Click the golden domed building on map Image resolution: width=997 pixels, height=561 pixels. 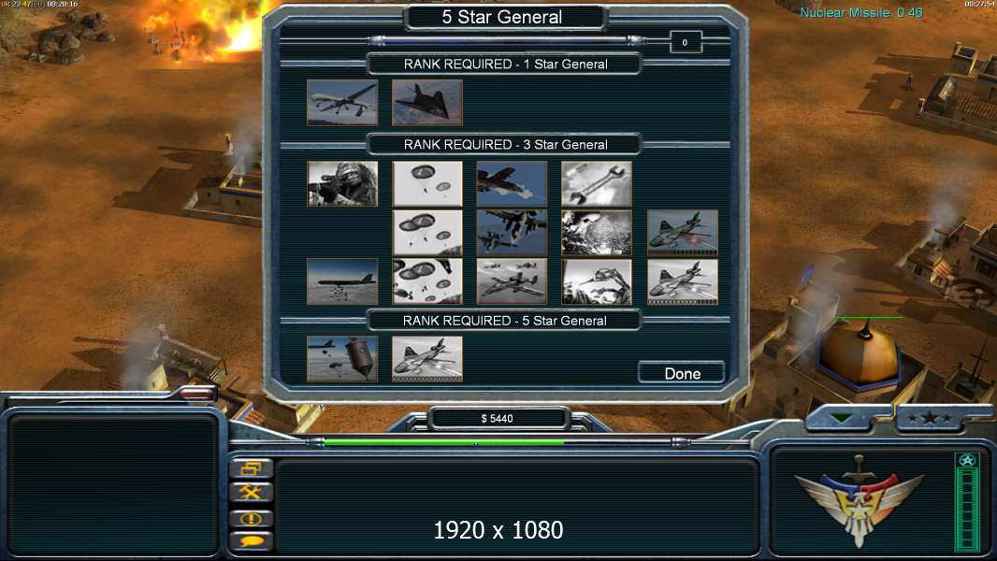click(x=859, y=354)
